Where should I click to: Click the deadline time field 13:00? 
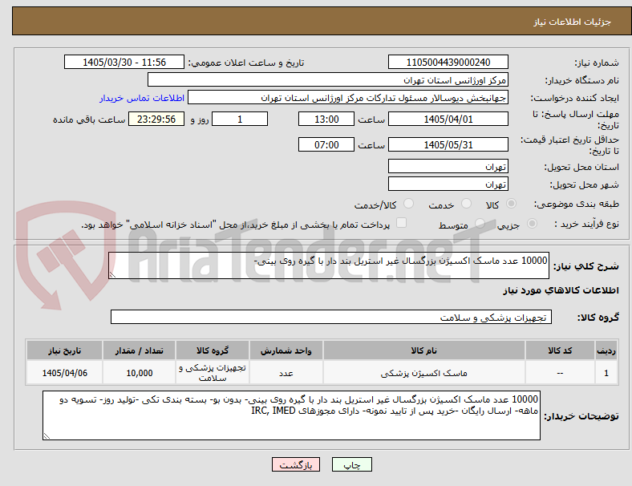pos(326,119)
